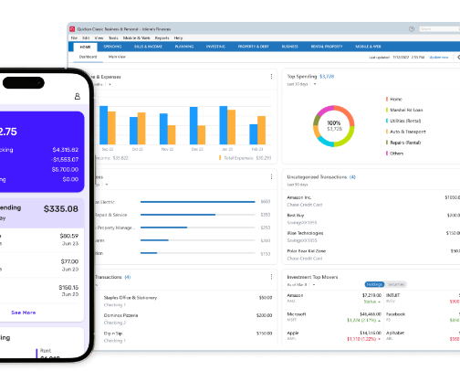Select the Microsoft MSFT holding row
Screen dimensions: 460x371
pyautogui.click(x=334, y=317)
